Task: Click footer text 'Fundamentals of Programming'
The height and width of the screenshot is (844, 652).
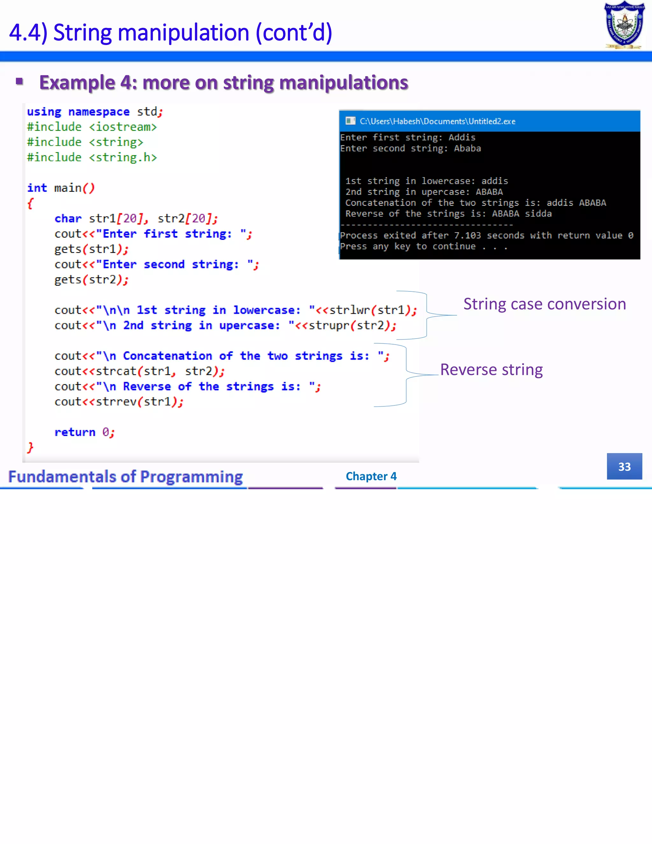Action: pyautogui.click(x=125, y=477)
